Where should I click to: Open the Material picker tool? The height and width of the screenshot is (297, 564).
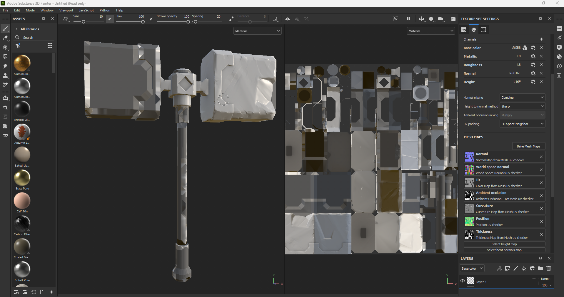[5, 85]
